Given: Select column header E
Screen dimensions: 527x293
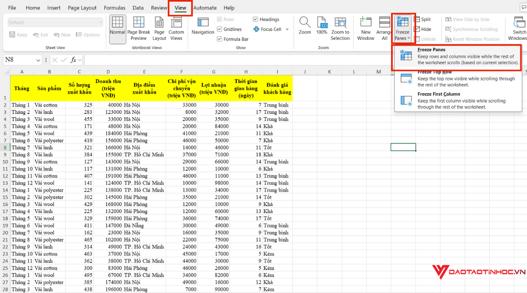Looking at the screenshot, I should pyautogui.click(x=144, y=72).
